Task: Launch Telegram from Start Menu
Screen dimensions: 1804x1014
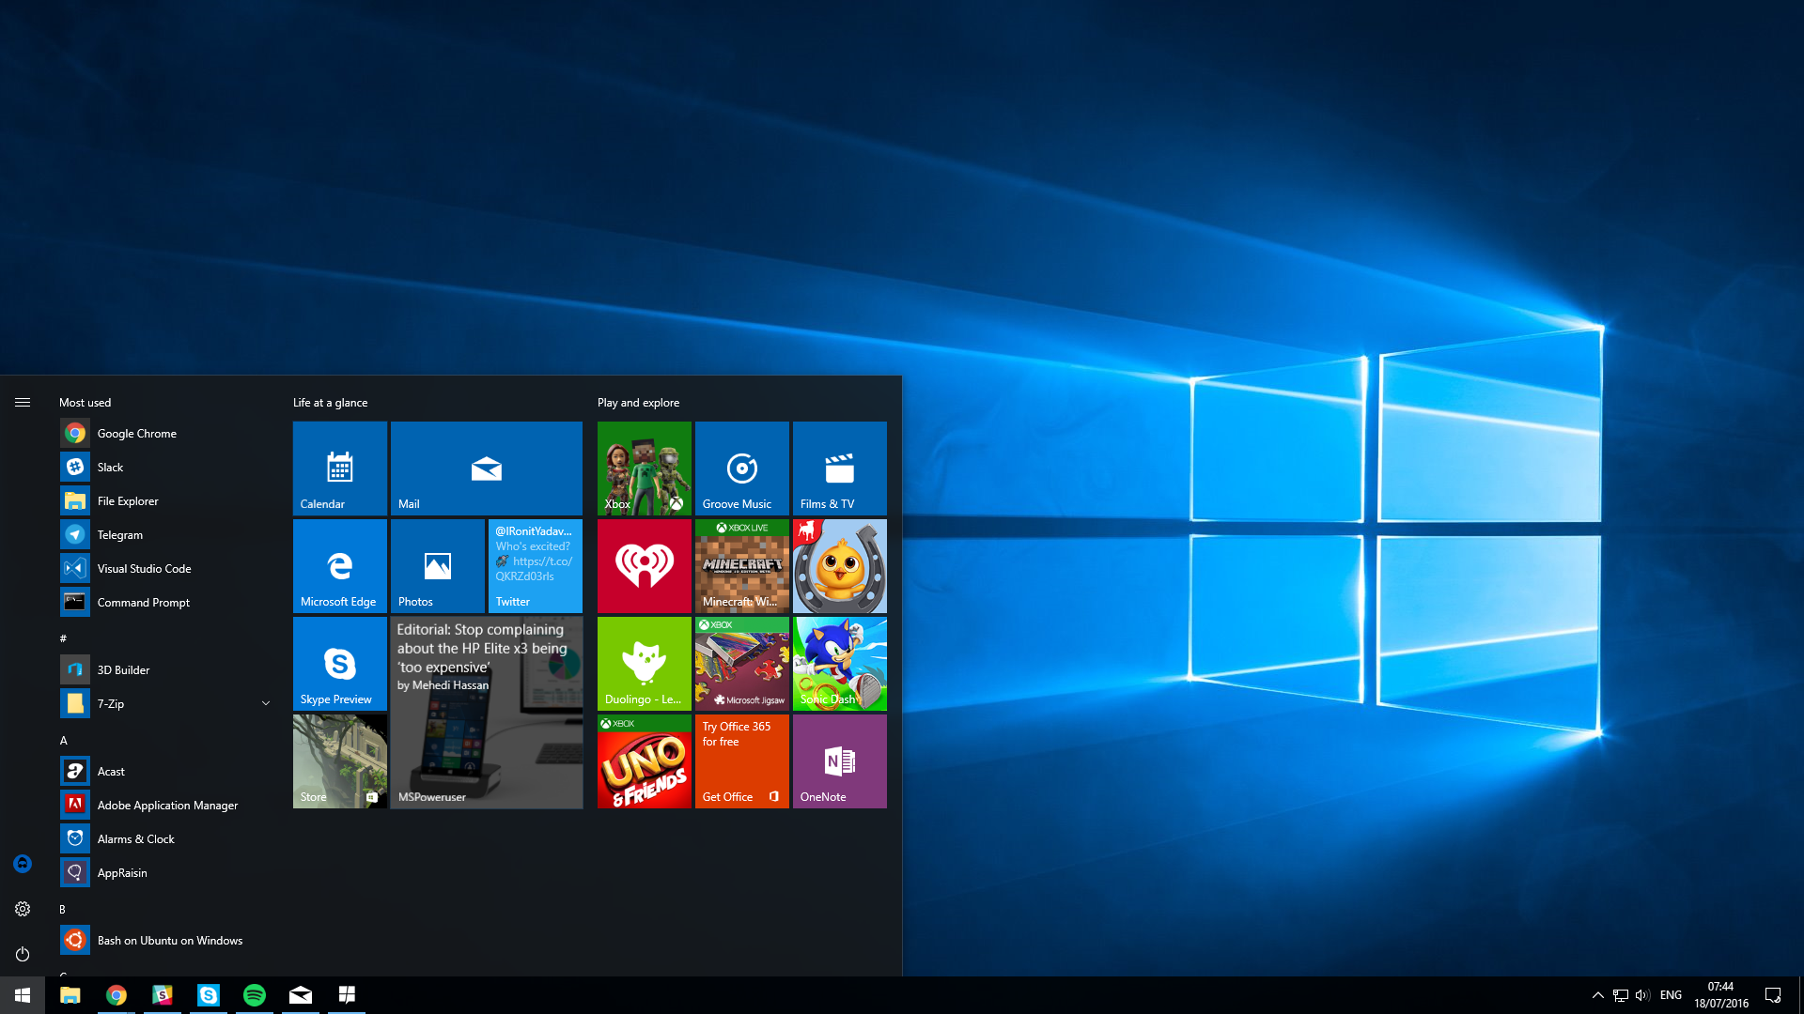Action: [120, 533]
